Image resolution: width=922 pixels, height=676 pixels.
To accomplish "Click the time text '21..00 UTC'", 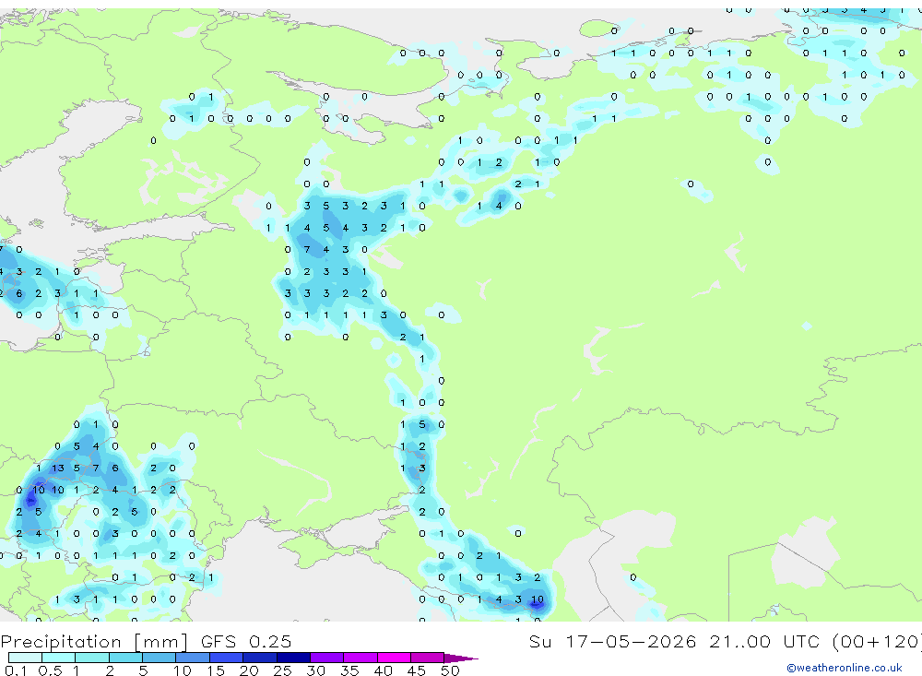I will [x=766, y=641].
